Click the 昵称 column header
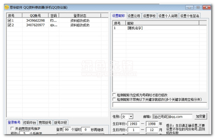This screenshot has height=138, width=215. coord(162,23)
